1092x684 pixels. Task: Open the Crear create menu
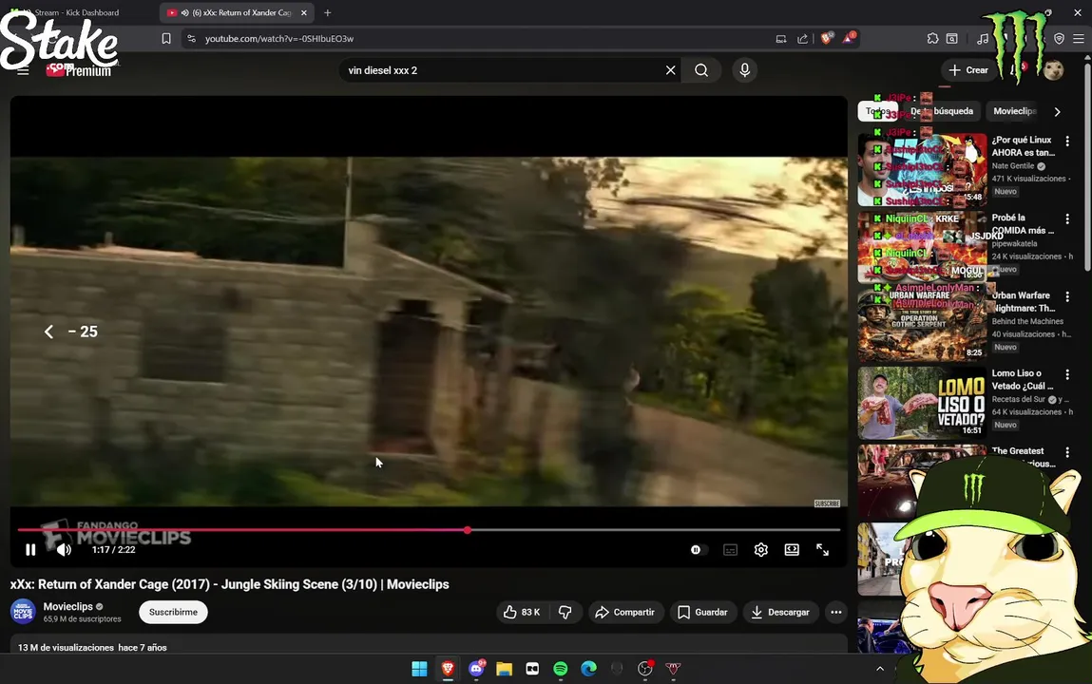968,70
